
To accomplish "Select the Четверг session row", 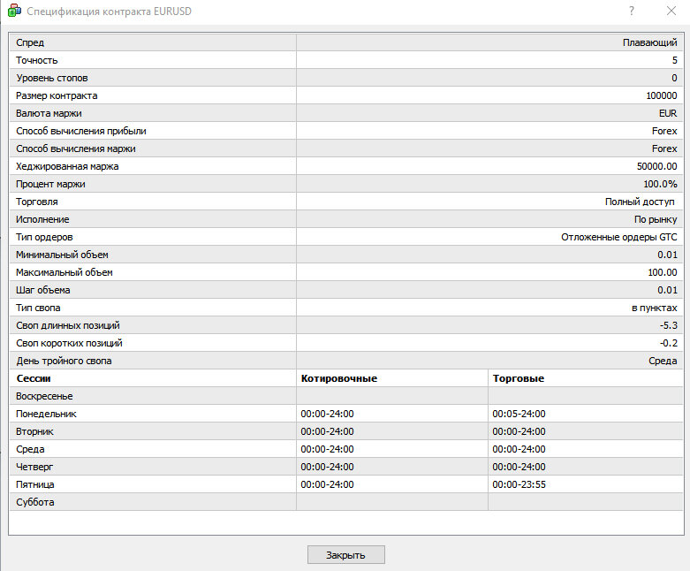I will pyautogui.click(x=345, y=467).
